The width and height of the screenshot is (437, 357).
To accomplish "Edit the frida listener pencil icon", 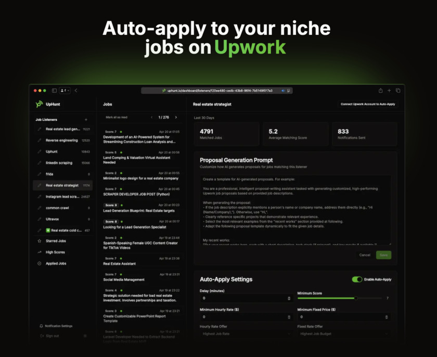I will pyautogui.click(x=40, y=174).
